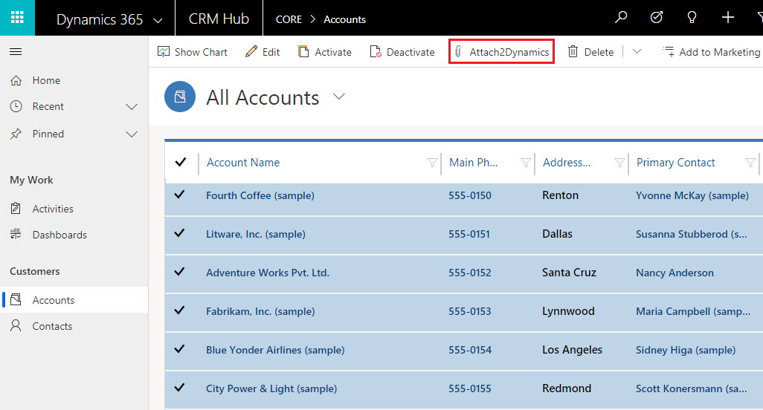Open contact Yvonne McKay (sample)
Screen dimensions: 763x410
click(692, 195)
